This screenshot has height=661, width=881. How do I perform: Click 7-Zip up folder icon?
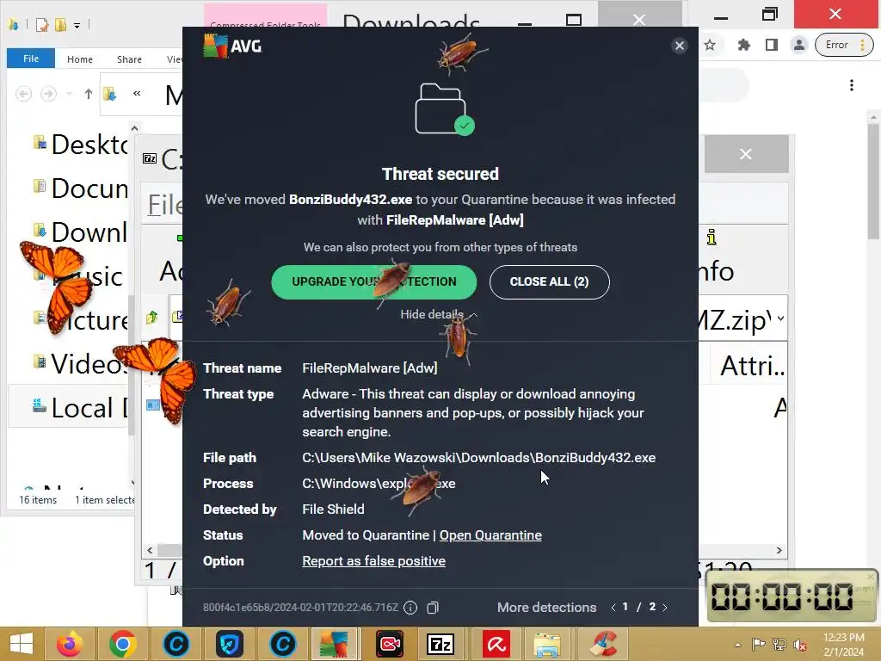(151, 318)
